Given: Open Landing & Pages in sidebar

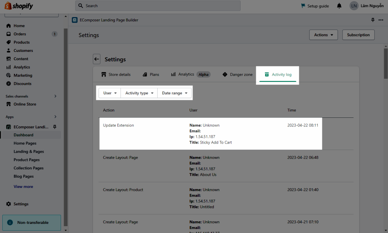Looking at the screenshot, I should point(29,152).
